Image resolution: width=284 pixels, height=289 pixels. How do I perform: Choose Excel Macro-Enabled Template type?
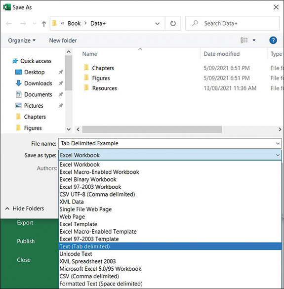170,232
